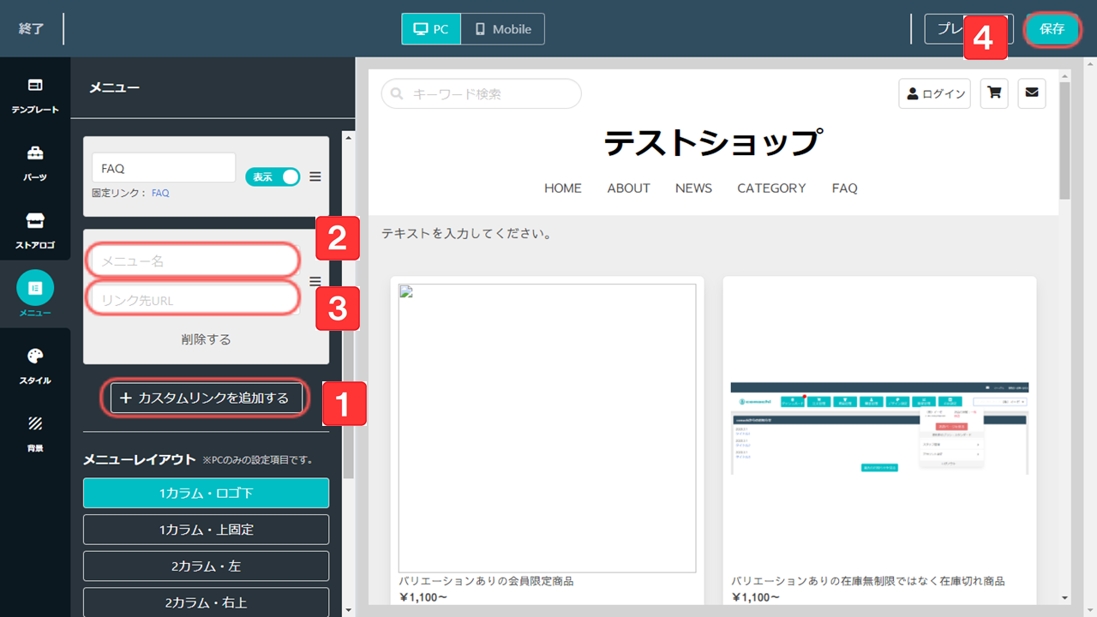Toggle the FAQ menu 表示 switch
This screenshot has height=617, width=1097.
273,177
